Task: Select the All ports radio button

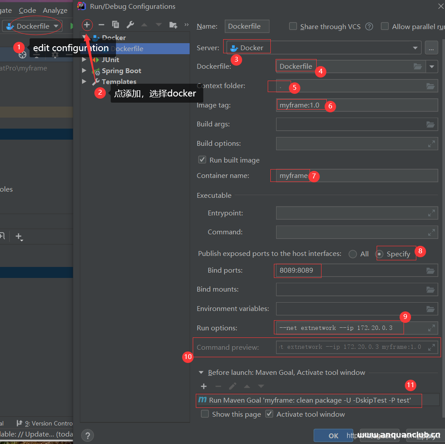Action: (x=352, y=254)
